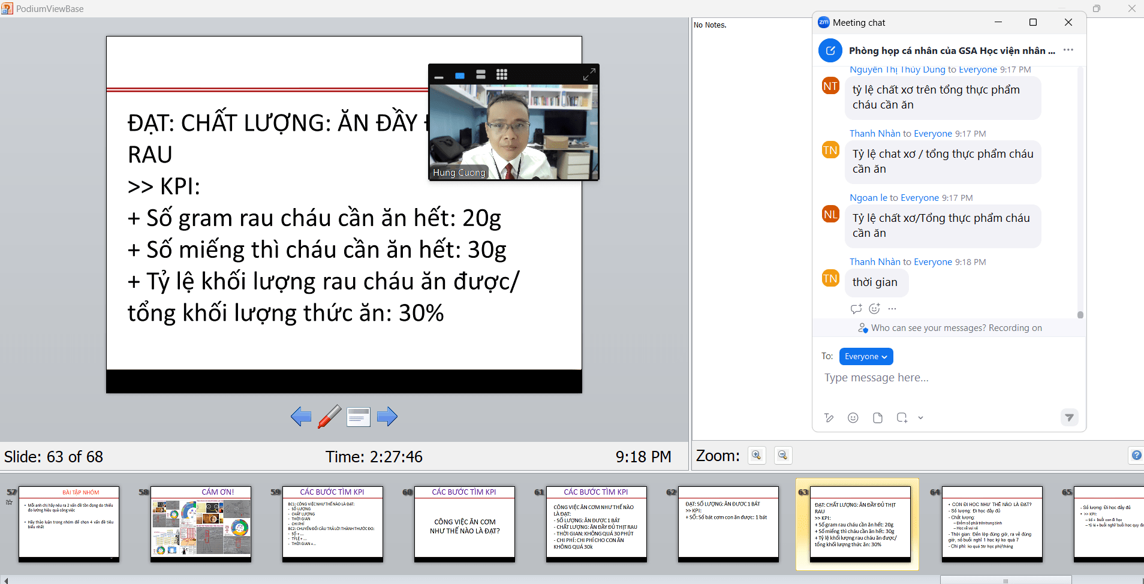The width and height of the screenshot is (1144, 584).
Task: Select the highlighted slide 63 thumbnail
Action: pos(860,524)
